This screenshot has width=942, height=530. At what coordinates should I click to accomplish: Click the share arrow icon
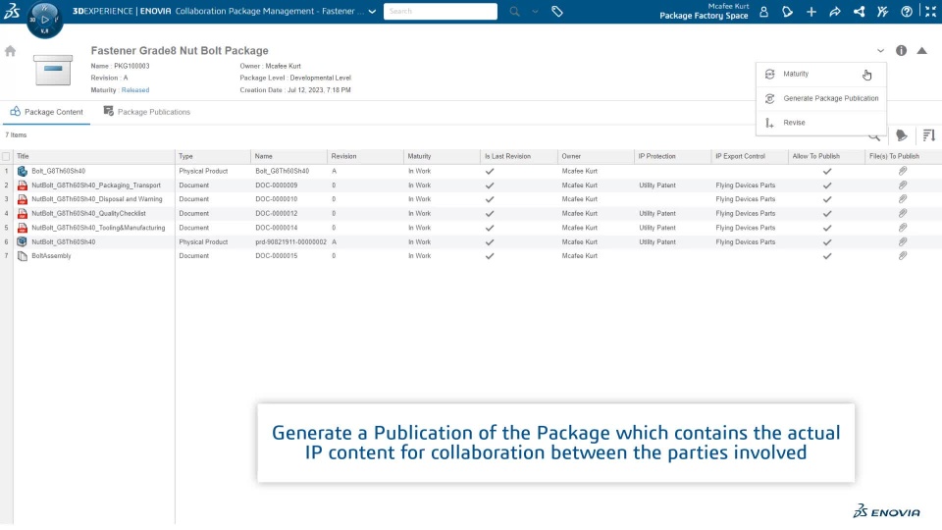click(835, 12)
